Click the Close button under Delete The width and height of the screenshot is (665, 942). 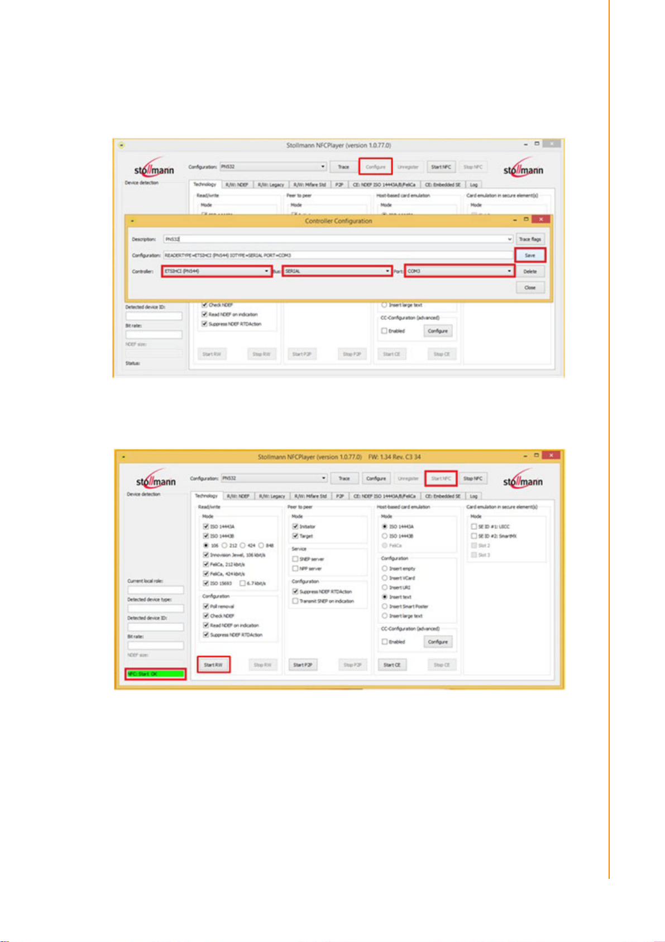coord(530,288)
